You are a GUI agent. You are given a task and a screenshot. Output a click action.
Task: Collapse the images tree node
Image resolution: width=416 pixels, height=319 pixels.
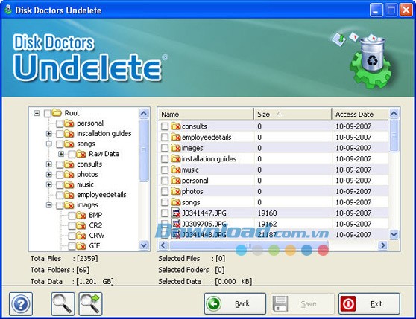pyautogui.click(x=48, y=205)
